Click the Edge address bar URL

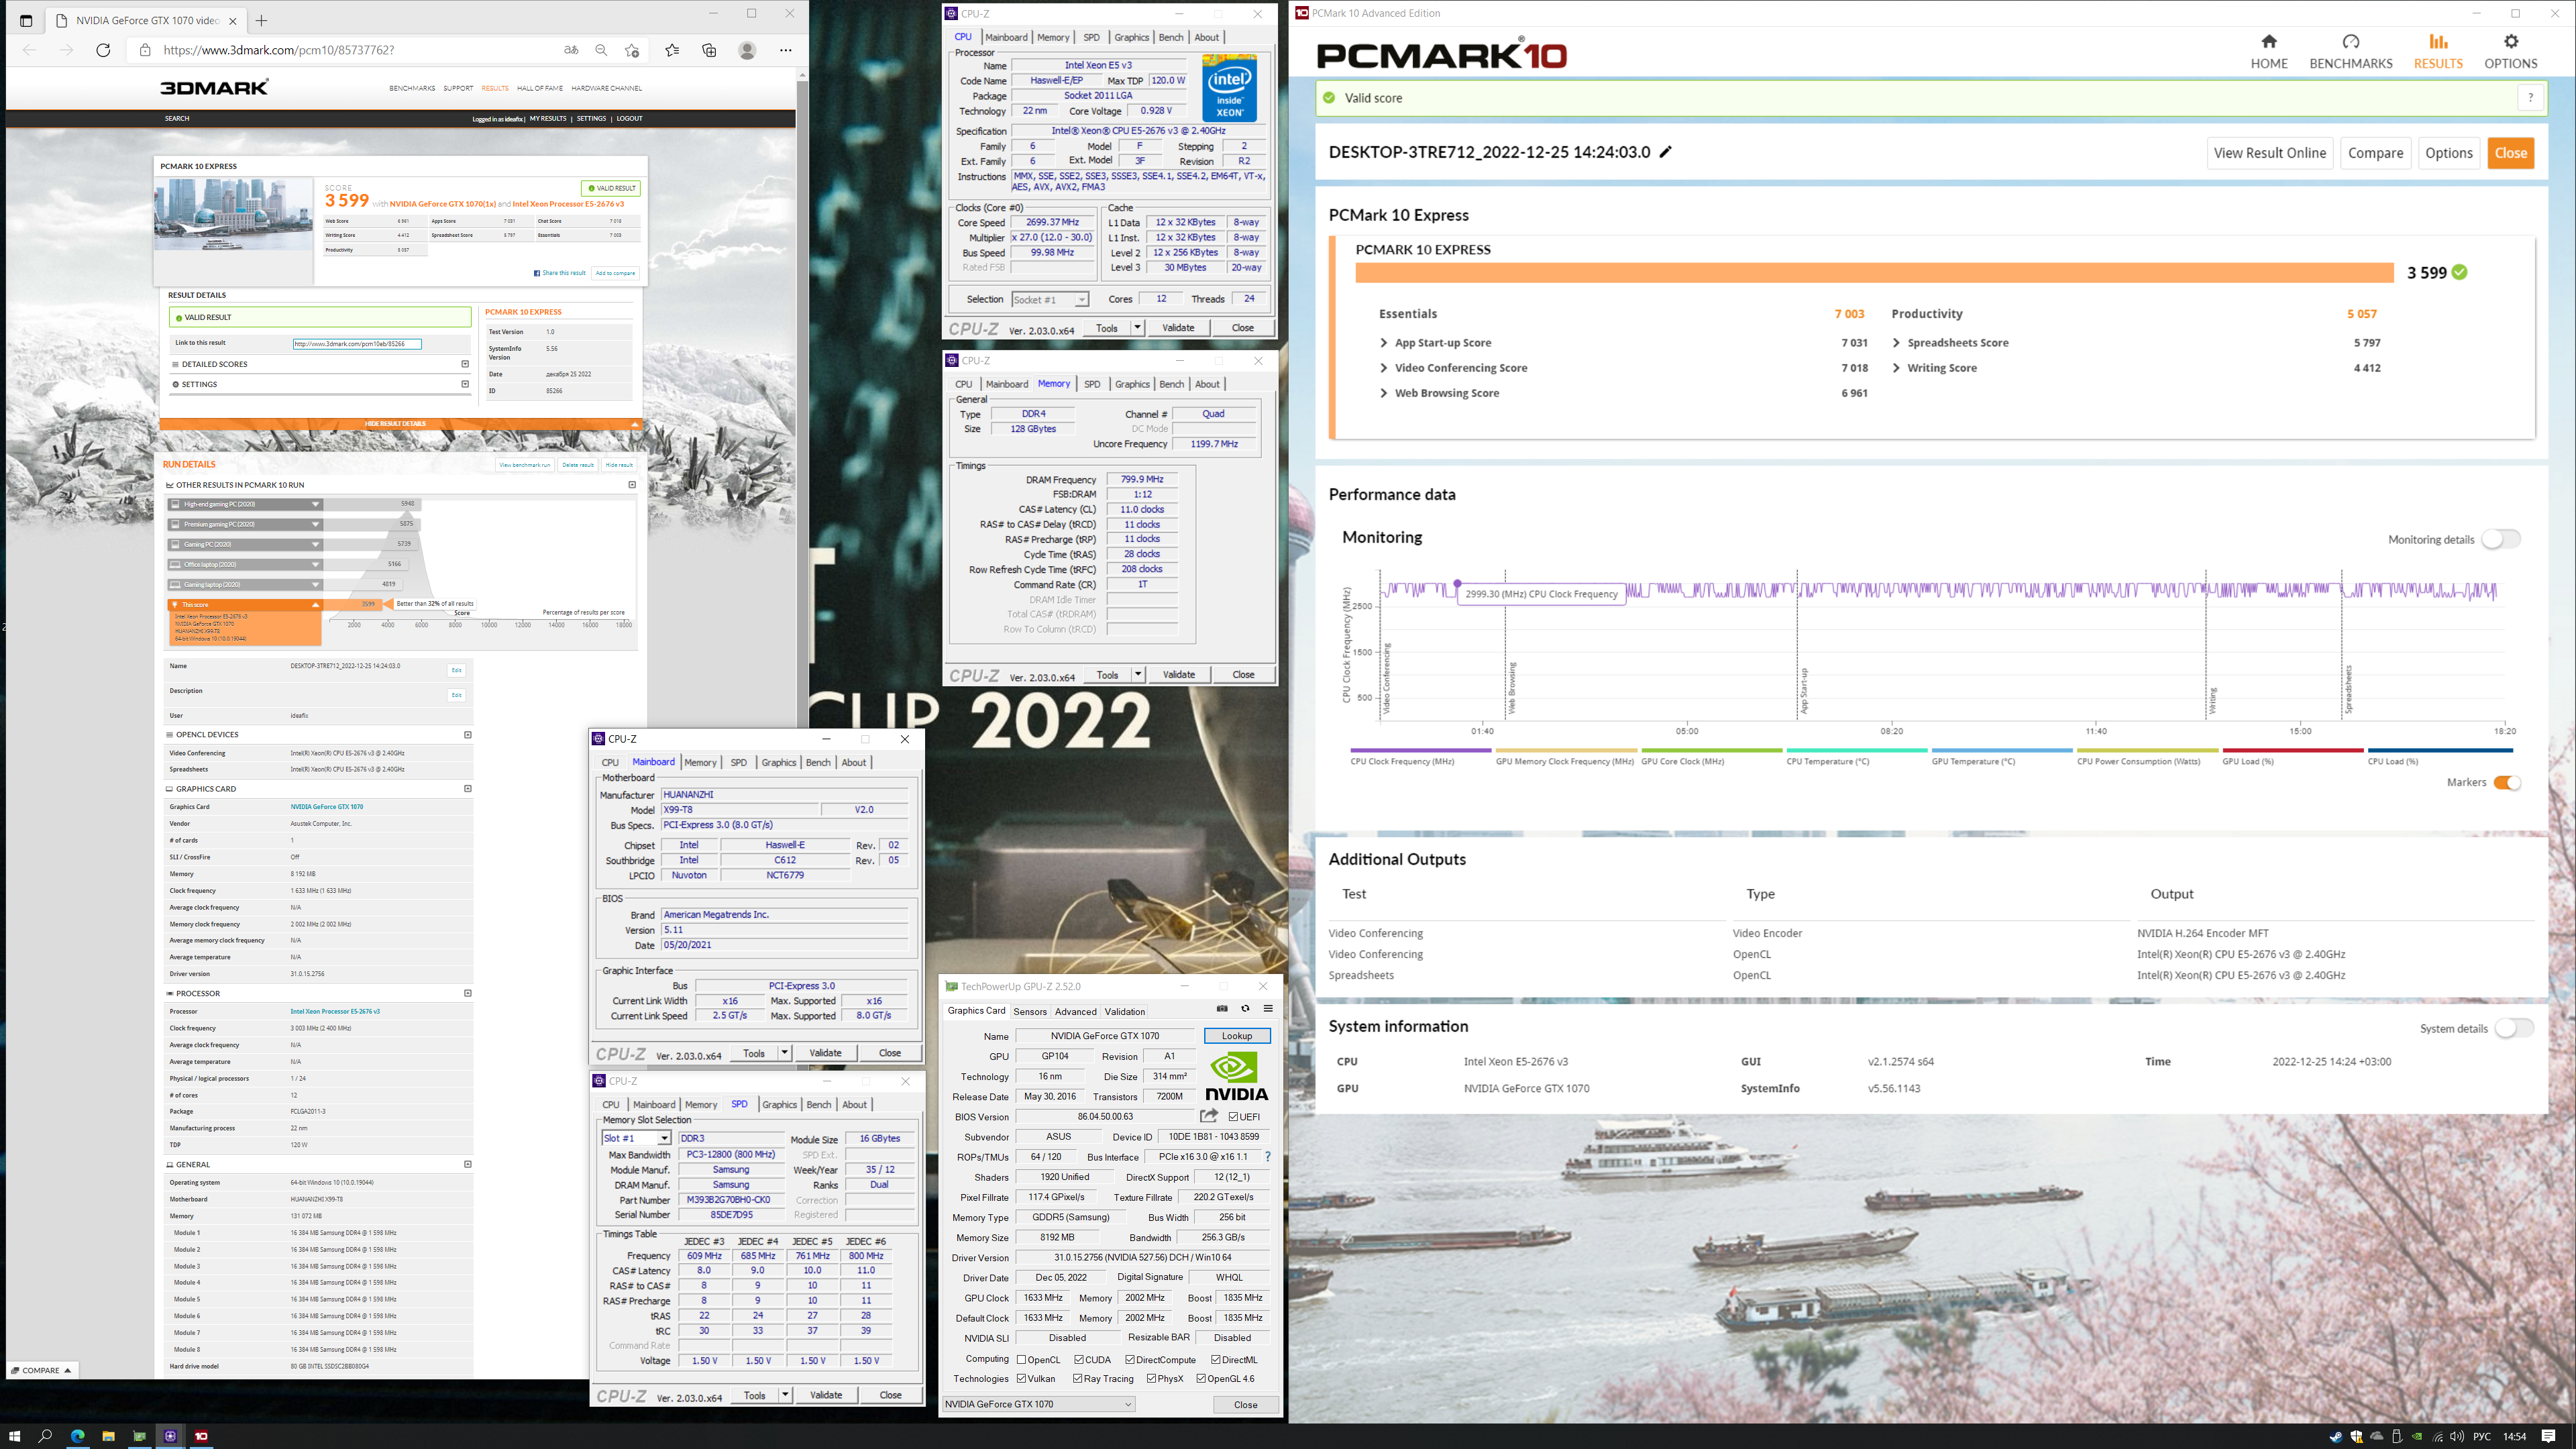tap(279, 50)
